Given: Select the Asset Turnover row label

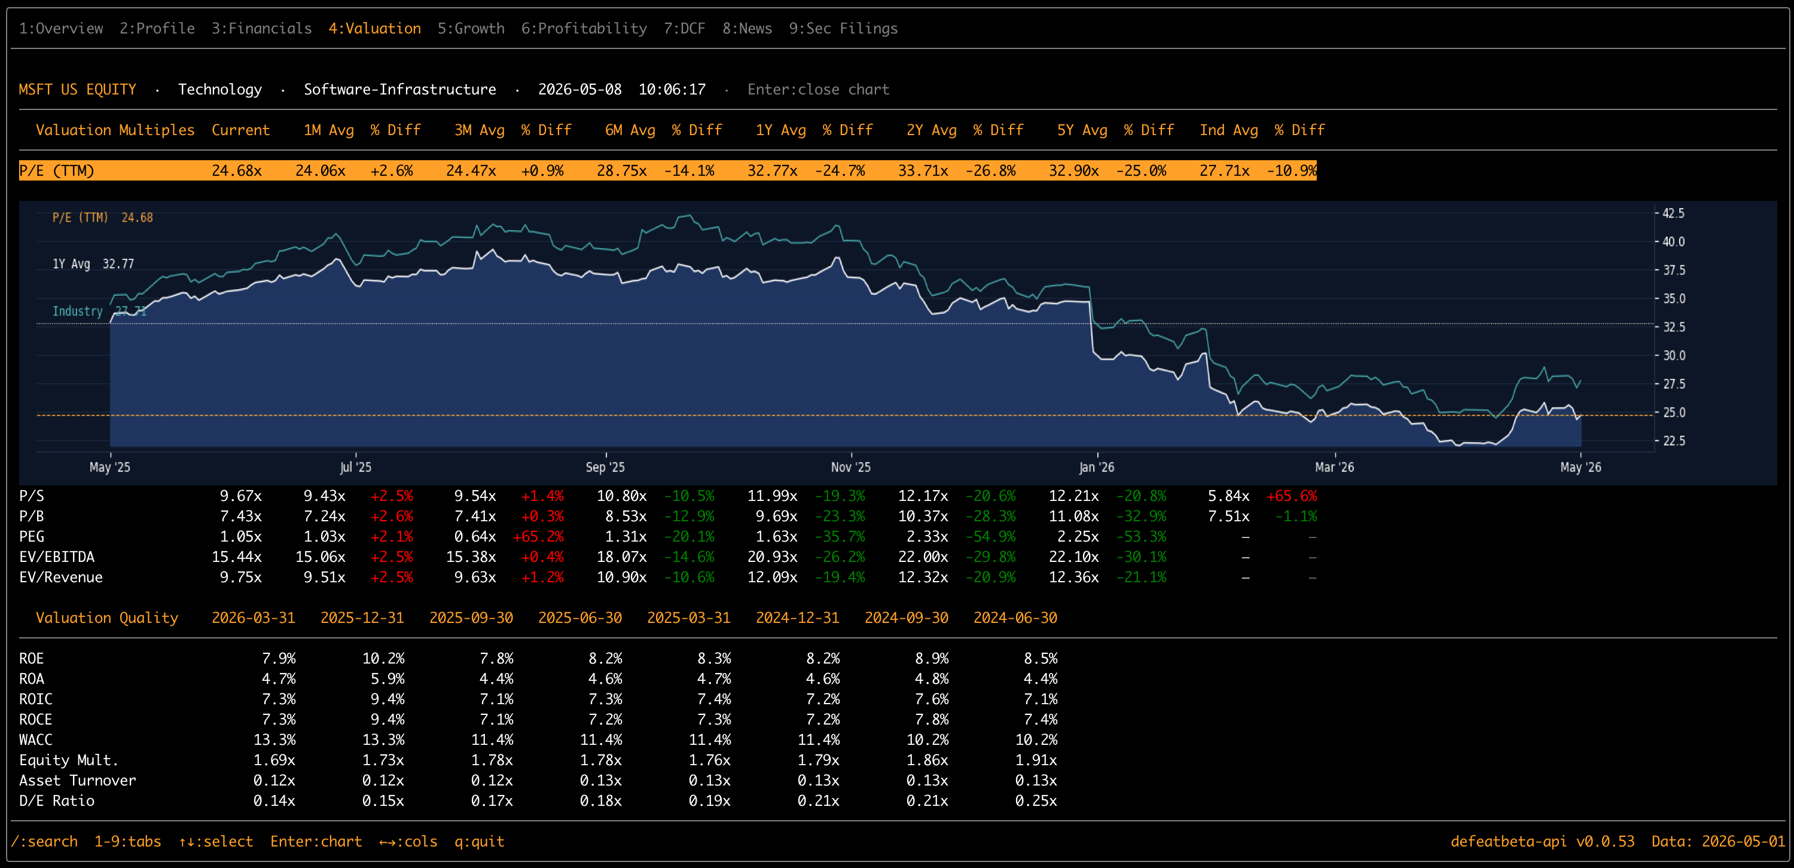Looking at the screenshot, I should point(77,780).
